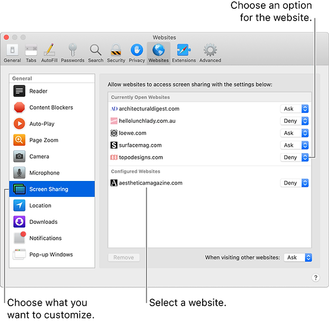Open the Deny dropdown for topodesigns.com
The height and width of the screenshot is (322, 329).
click(x=294, y=157)
